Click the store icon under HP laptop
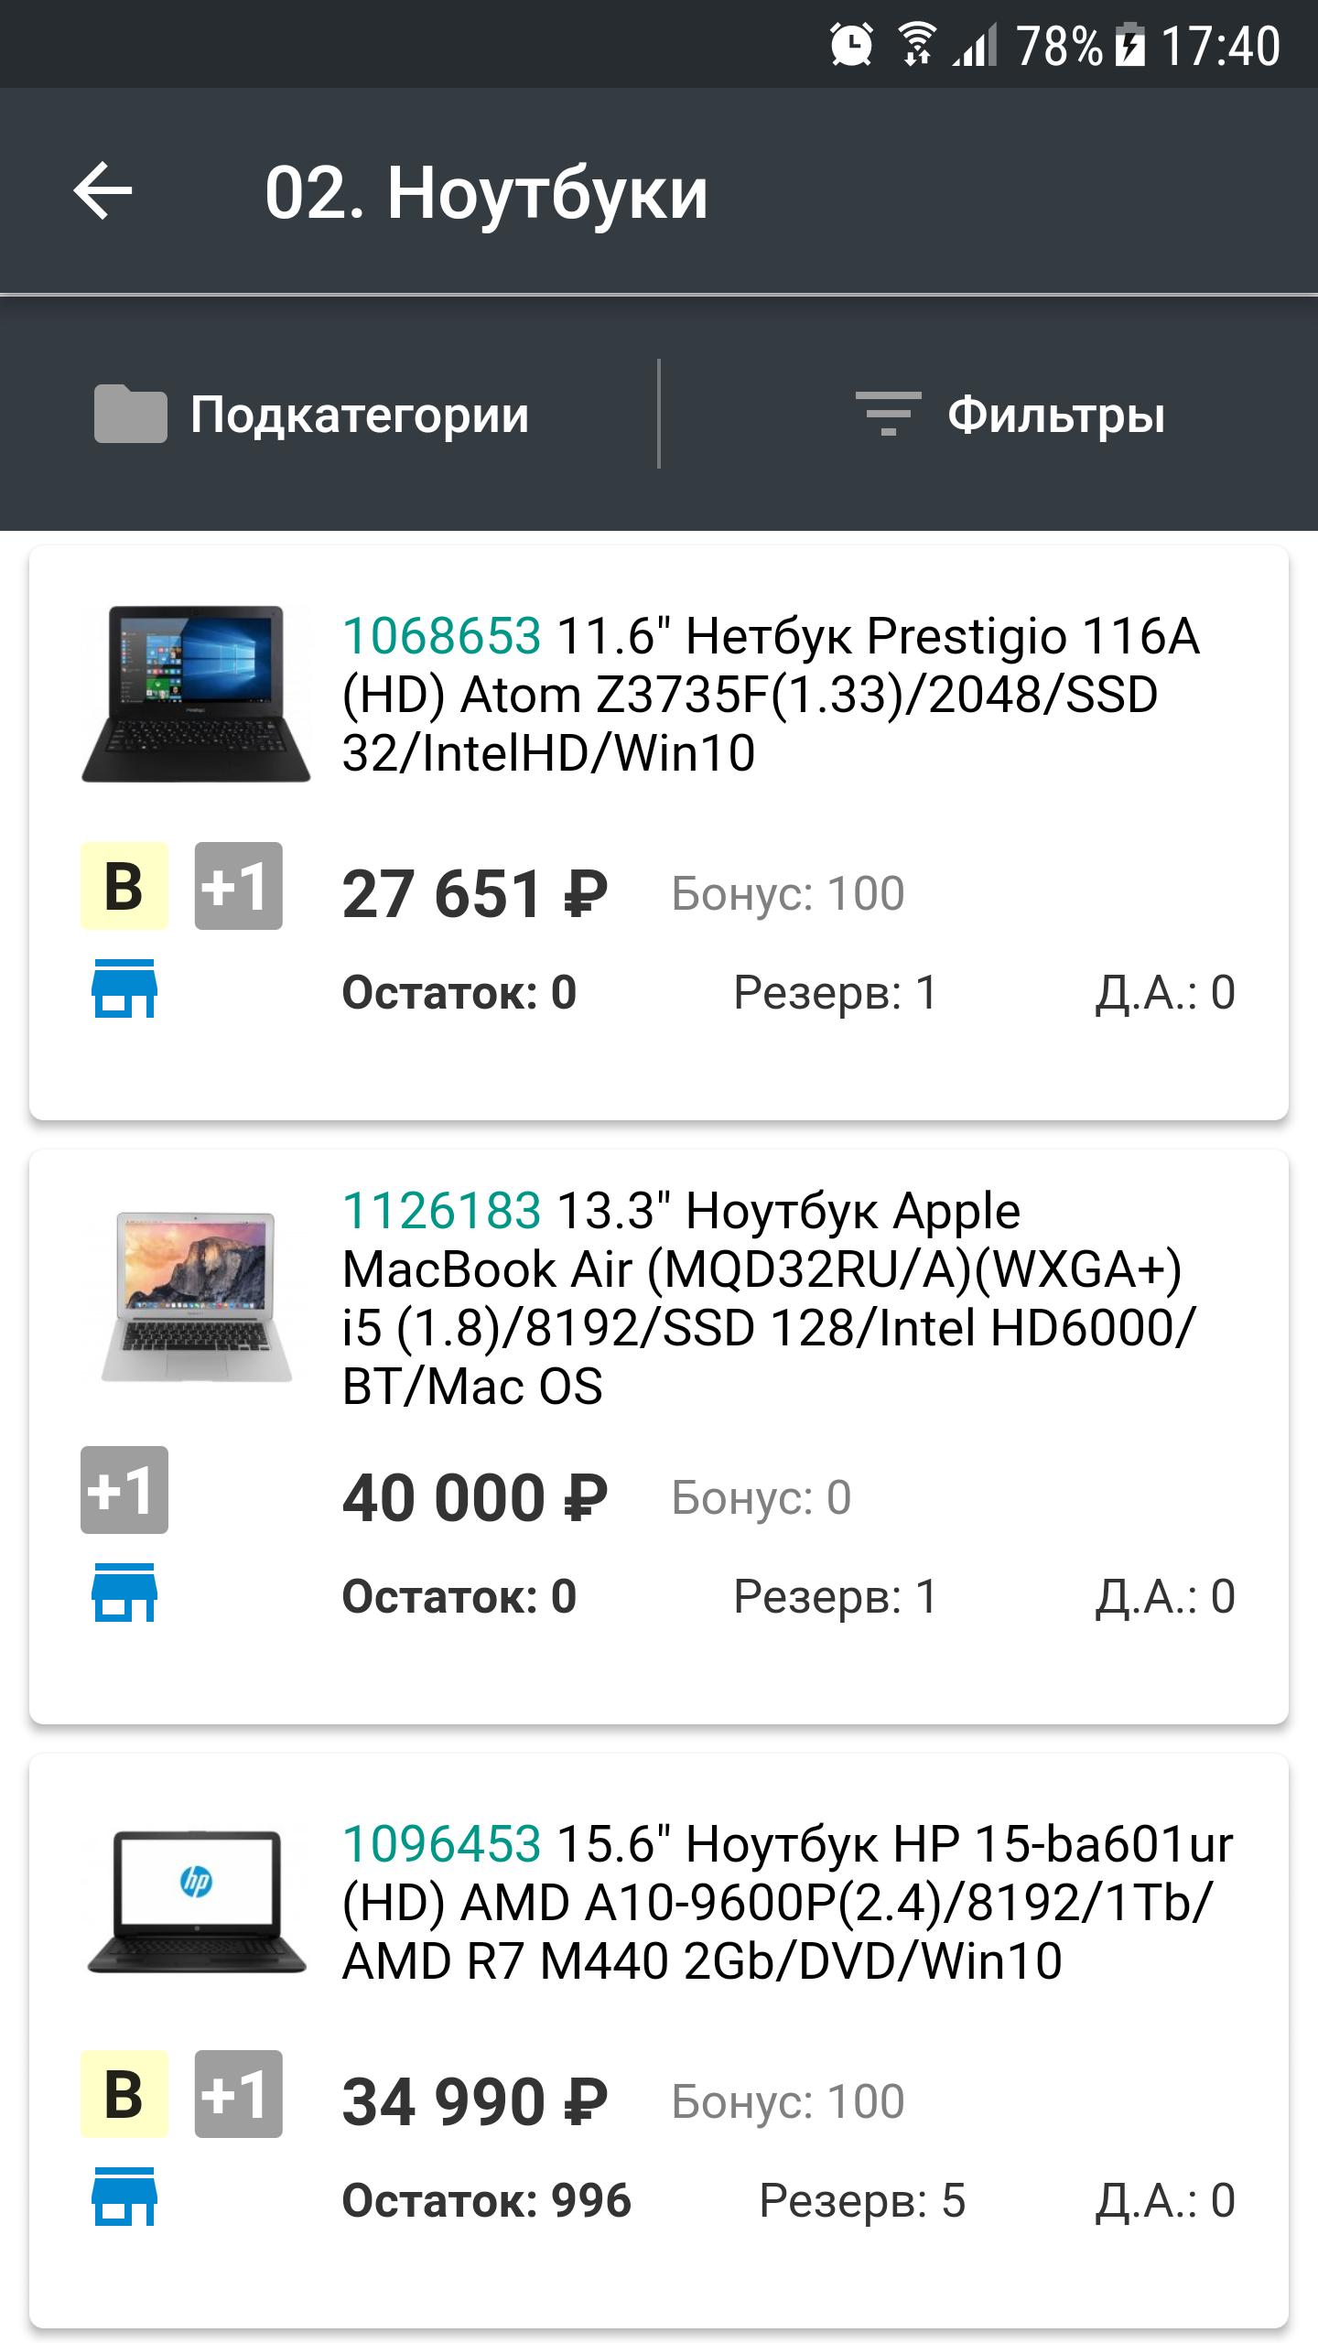 point(124,2197)
